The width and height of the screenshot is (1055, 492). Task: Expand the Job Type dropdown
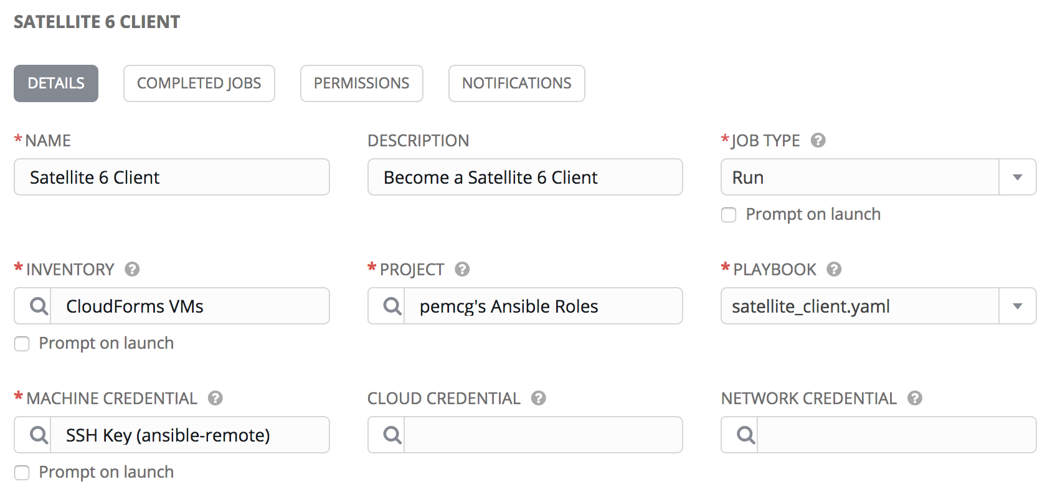pyautogui.click(x=1017, y=177)
